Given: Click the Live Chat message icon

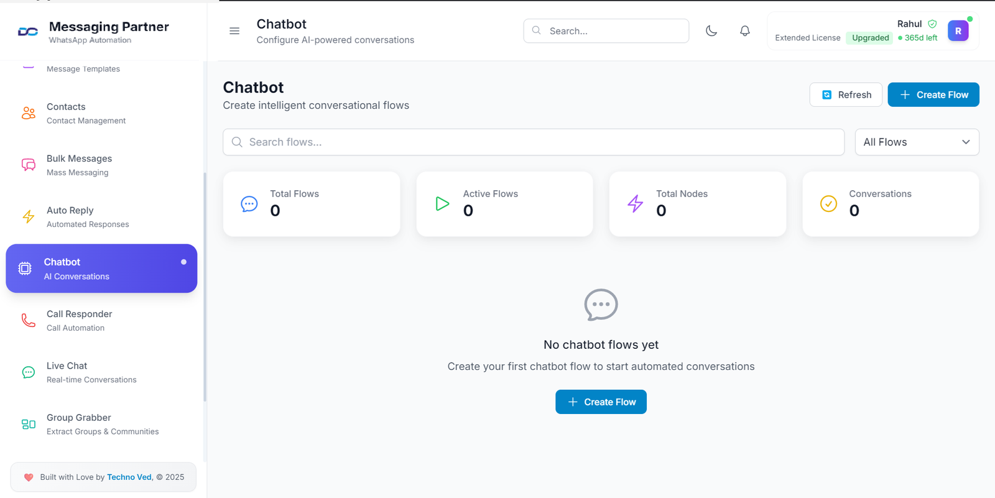Looking at the screenshot, I should [28, 372].
